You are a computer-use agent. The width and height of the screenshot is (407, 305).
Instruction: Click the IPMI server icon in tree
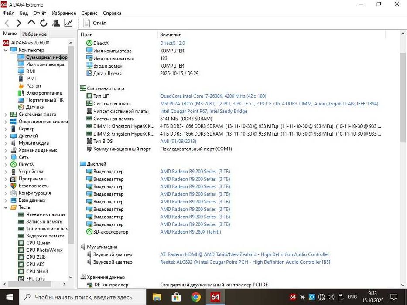[21, 78]
